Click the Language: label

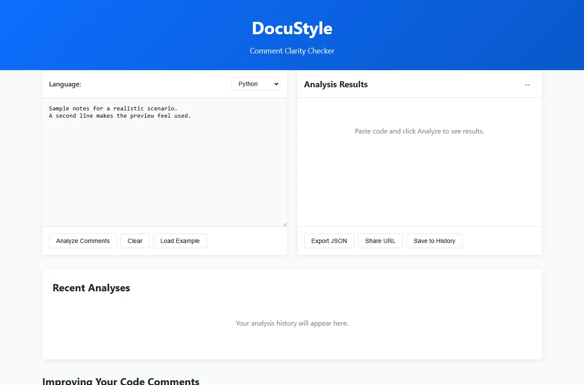[x=65, y=84]
